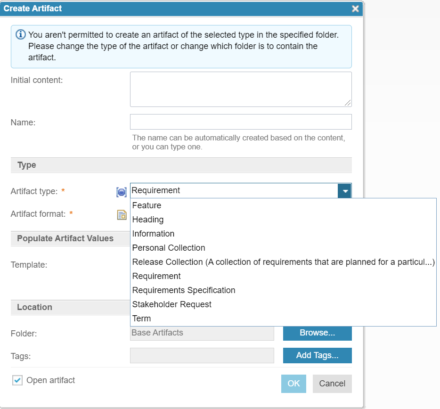Close the Create Artifact dialog

[355, 8]
